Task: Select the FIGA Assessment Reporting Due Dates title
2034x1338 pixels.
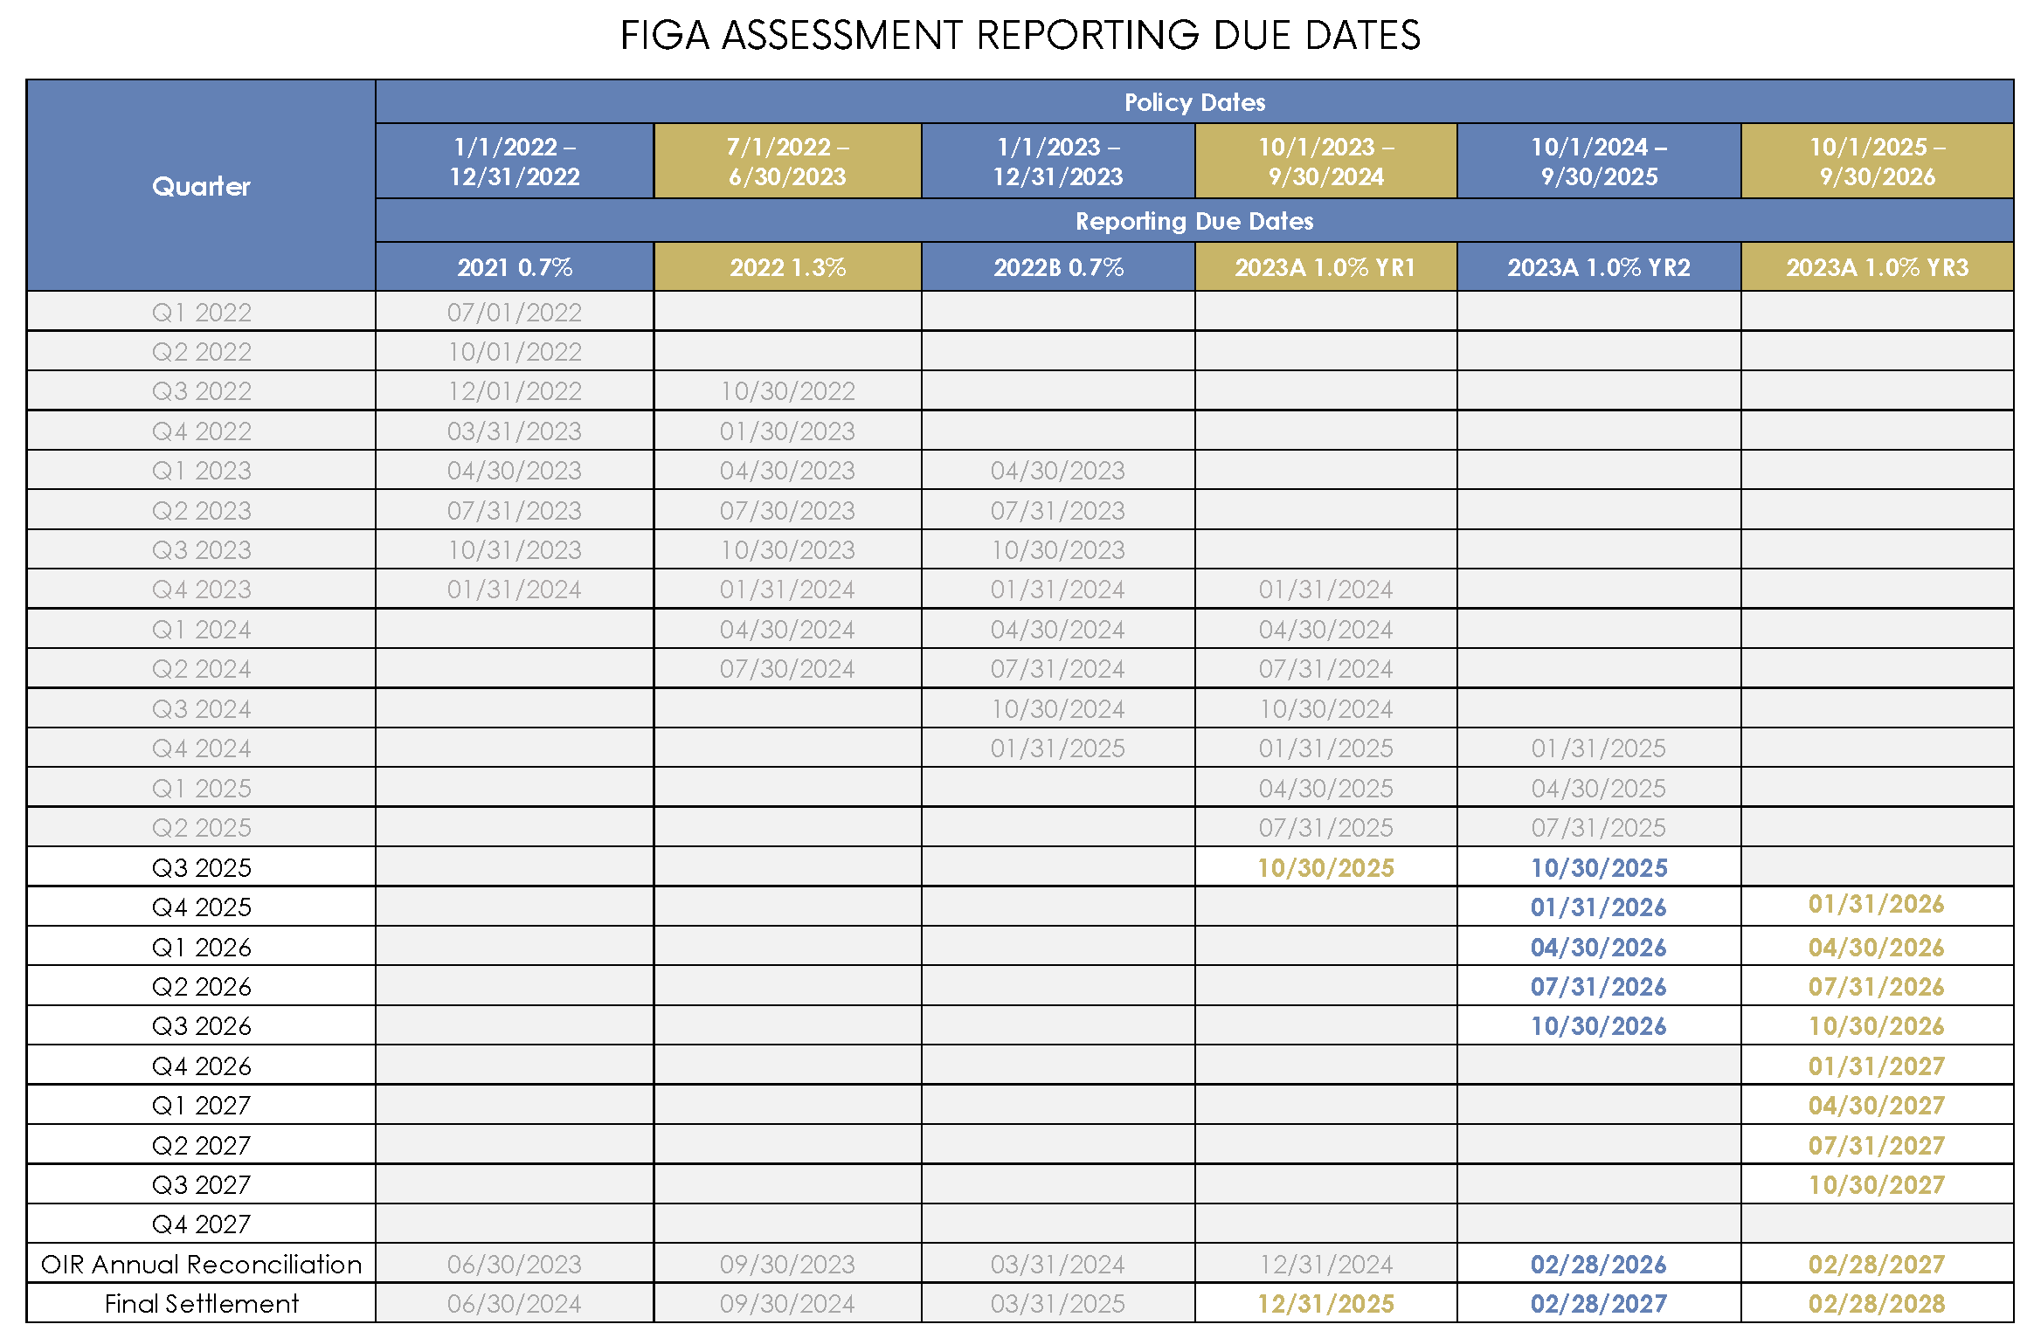Action: (1020, 35)
